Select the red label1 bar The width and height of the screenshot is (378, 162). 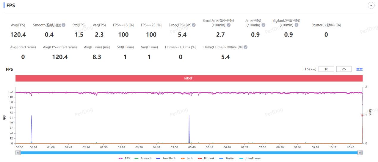[x=189, y=78]
